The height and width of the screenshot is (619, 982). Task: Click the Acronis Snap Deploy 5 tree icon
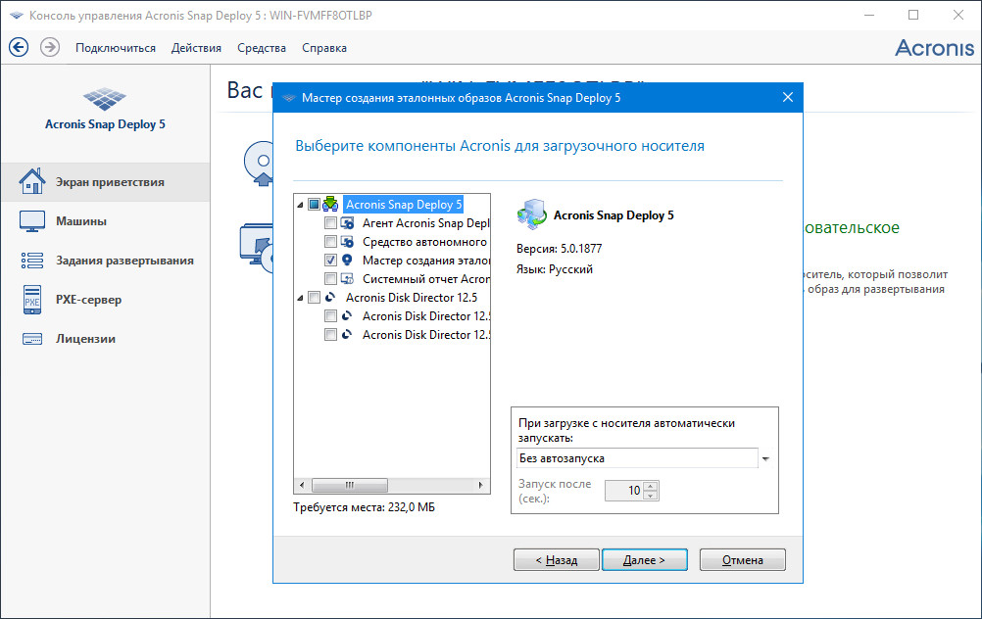click(x=331, y=205)
